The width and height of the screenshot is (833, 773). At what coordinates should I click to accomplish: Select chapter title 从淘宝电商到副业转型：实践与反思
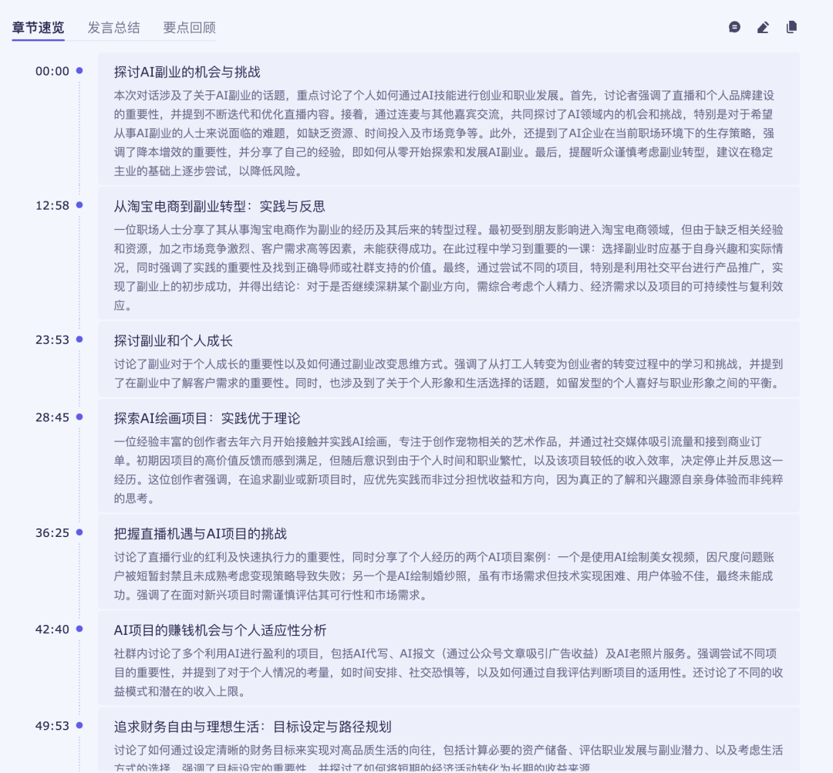click(219, 206)
